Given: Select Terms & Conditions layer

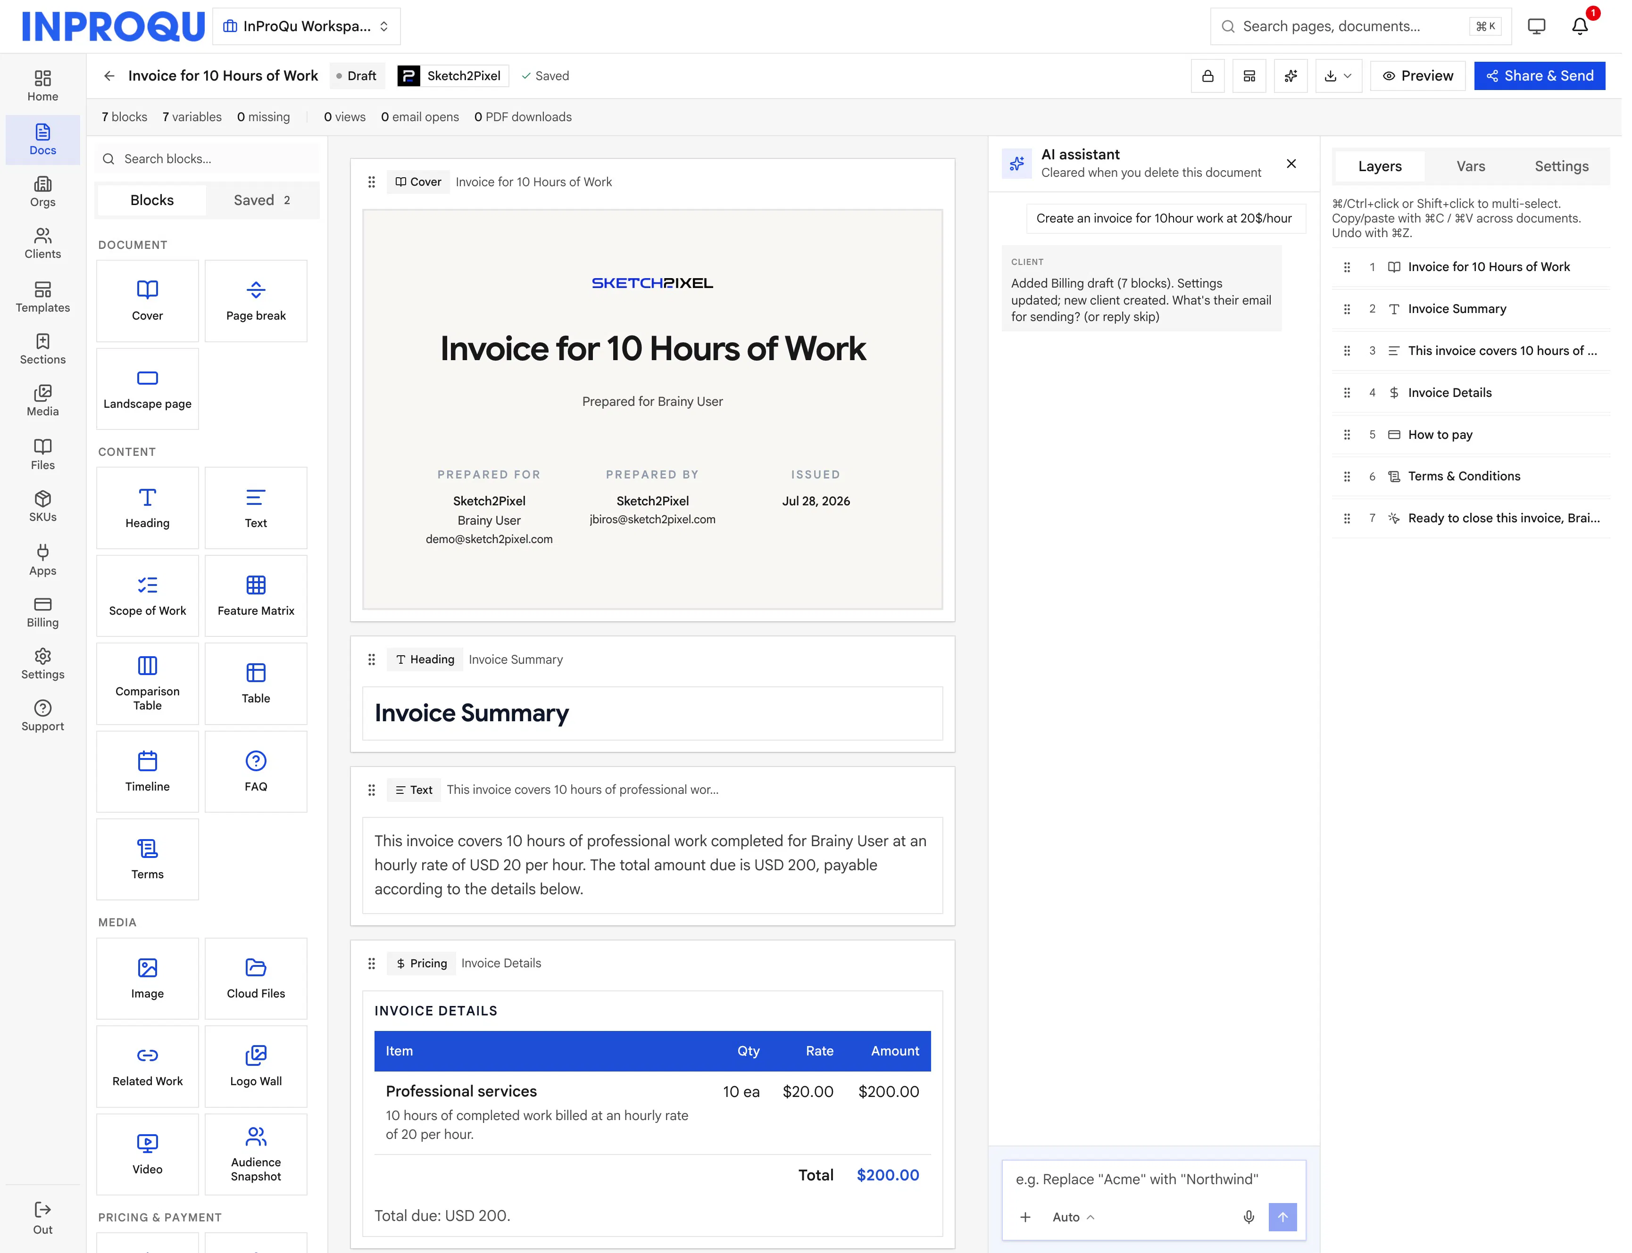Looking at the screenshot, I should tap(1471, 477).
